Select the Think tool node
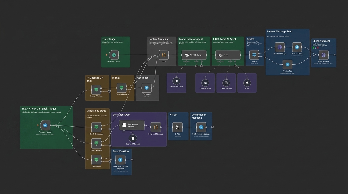 click(x=247, y=83)
